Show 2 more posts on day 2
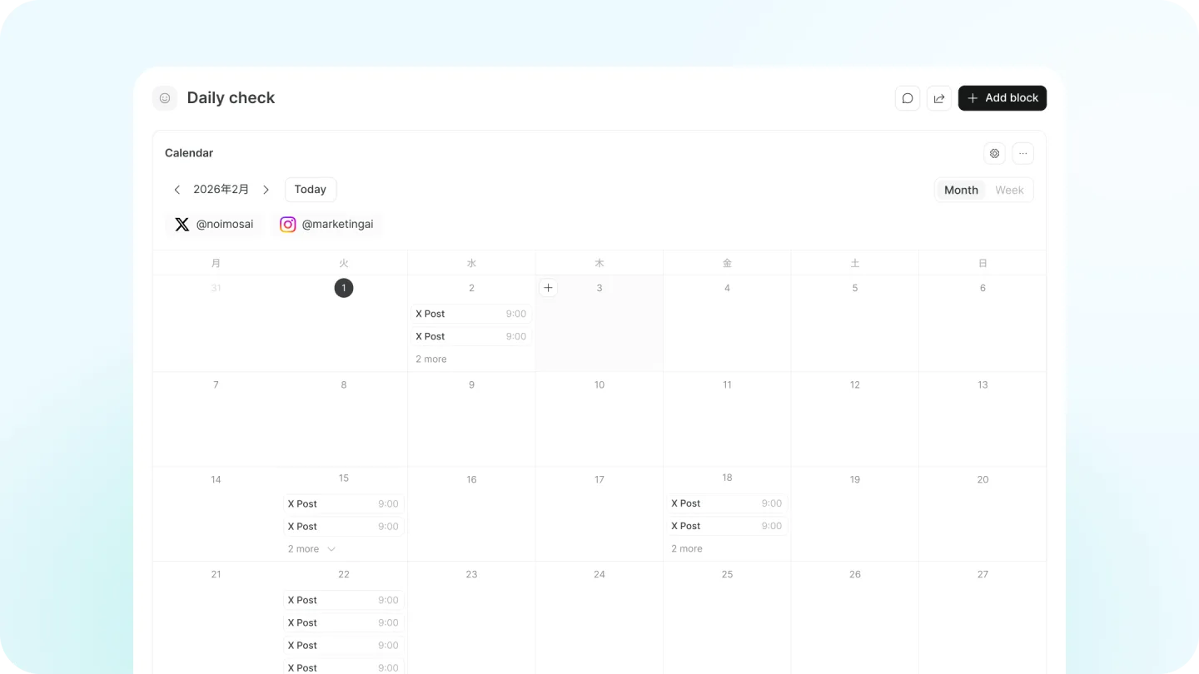The image size is (1199, 674). pos(431,359)
